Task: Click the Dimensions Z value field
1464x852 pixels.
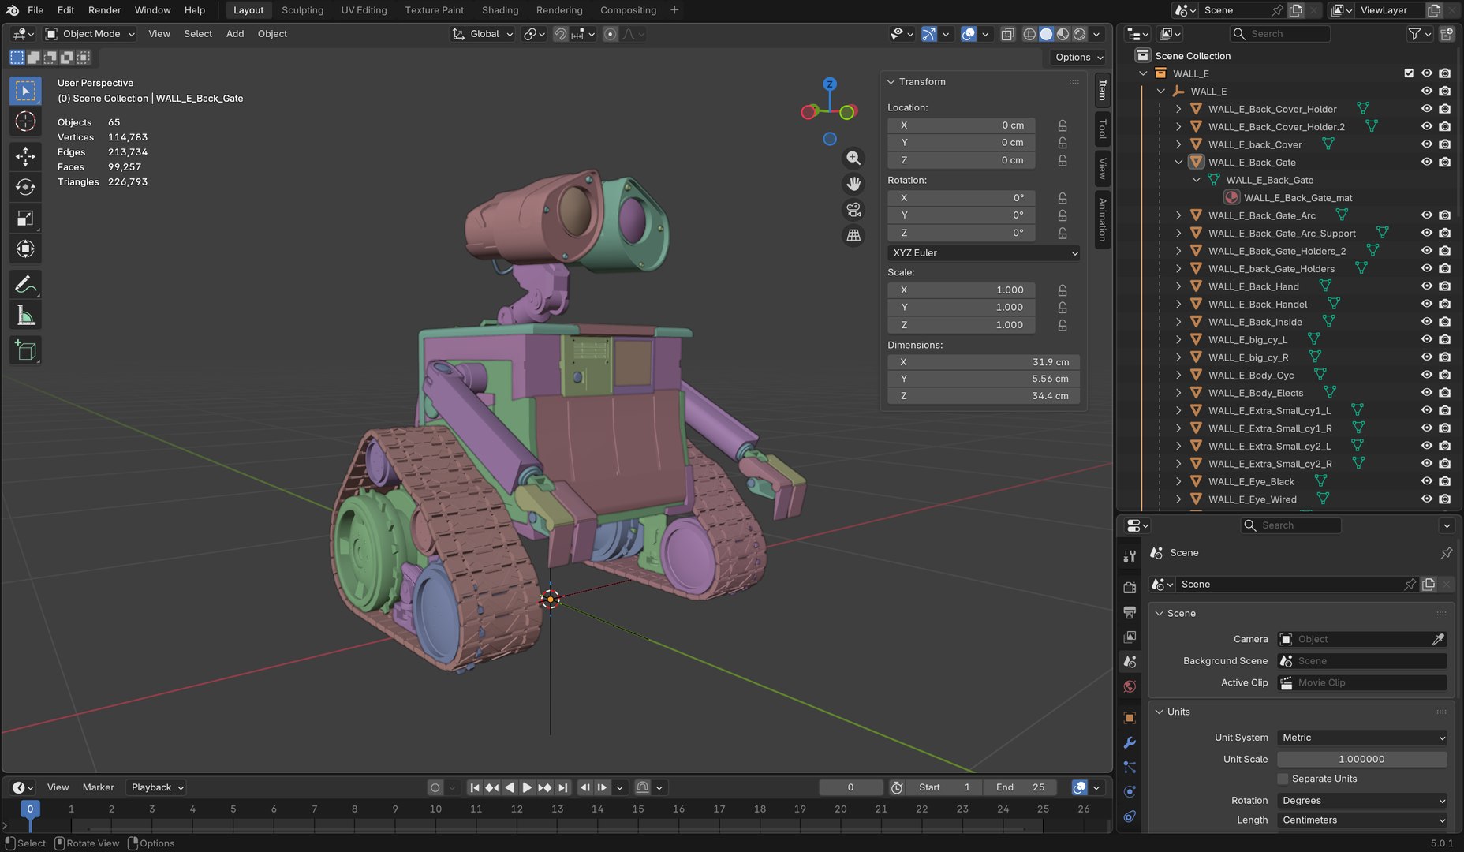Action: (x=984, y=396)
